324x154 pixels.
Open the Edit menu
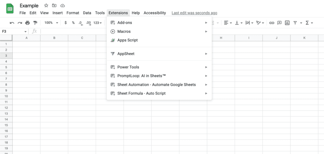pos(33,13)
